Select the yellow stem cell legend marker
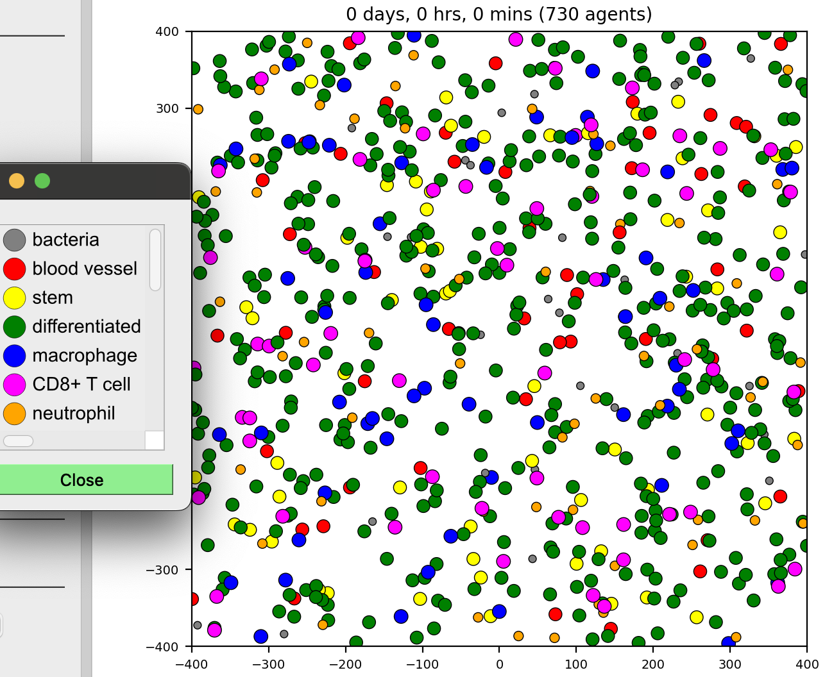 click(x=14, y=297)
